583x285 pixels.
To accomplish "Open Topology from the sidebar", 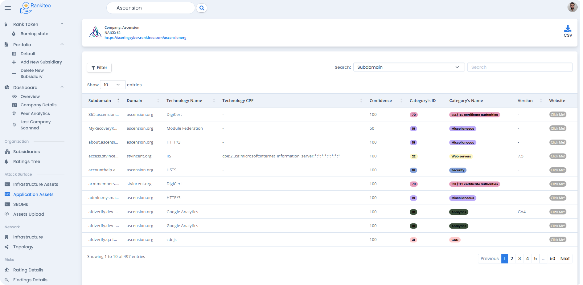I will tap(23, 247).
